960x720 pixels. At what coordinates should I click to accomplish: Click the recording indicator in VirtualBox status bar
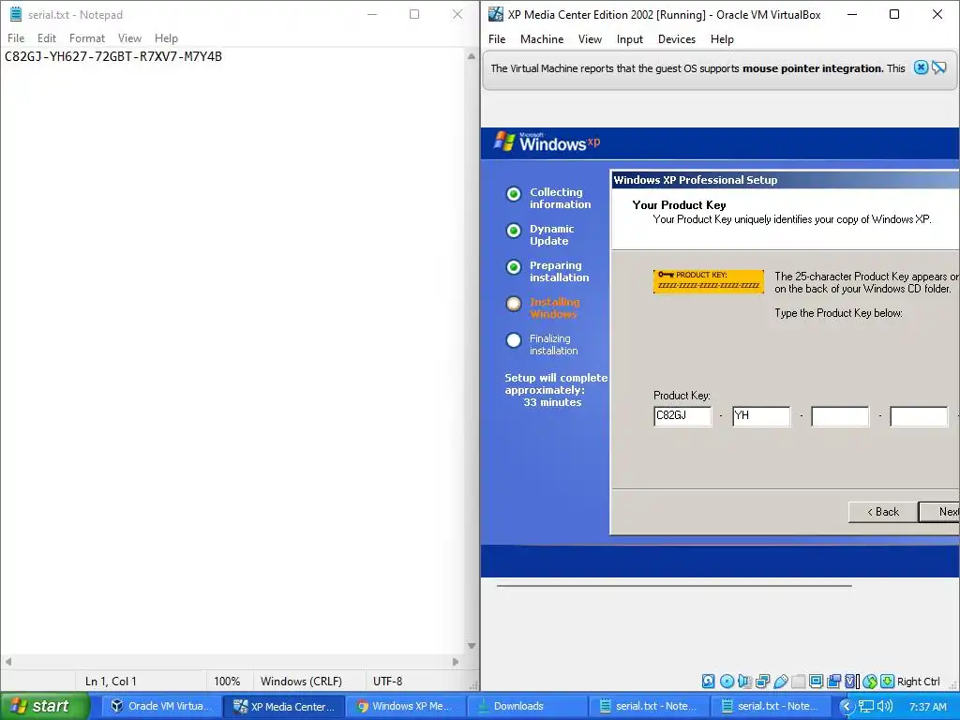point(833,681)
